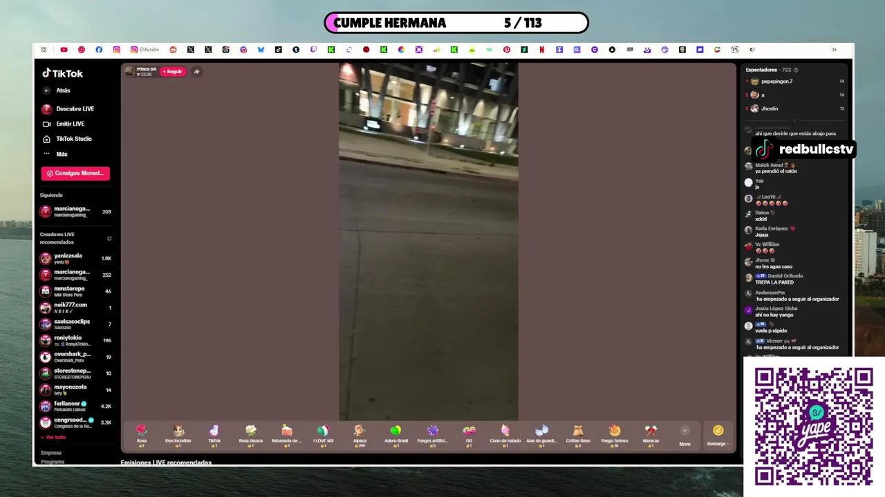Viewport: 885px width, 497px height.
Task: Open mayonezota live channel
Action: [x=76, y=390]
